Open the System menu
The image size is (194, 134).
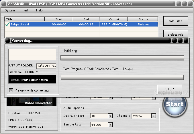pyautogui.click(x=10, y=10)
